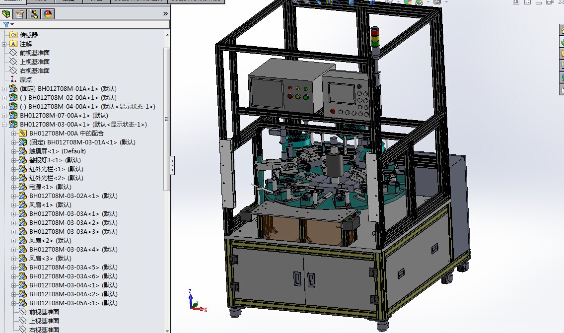Open the ConfigurationManager tab icon
This screenshot has width=564, height=333.
[34, 14]
